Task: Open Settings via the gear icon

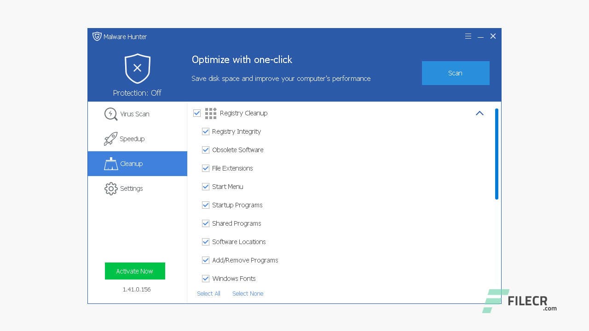Action: (110, 188)
